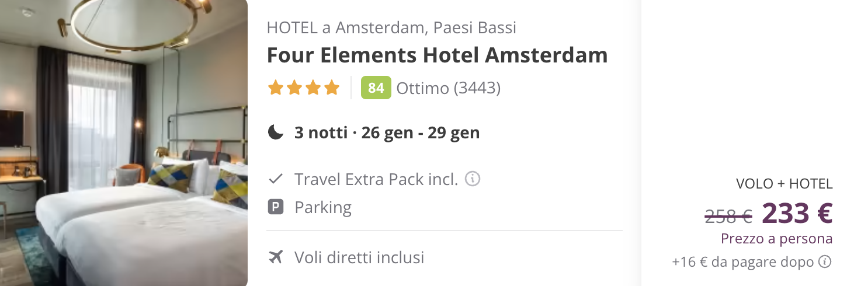Click the crossed-out 258 € price
Image resolution: width=847 pixels, height=286 pixels.
[x=728, y=216]
